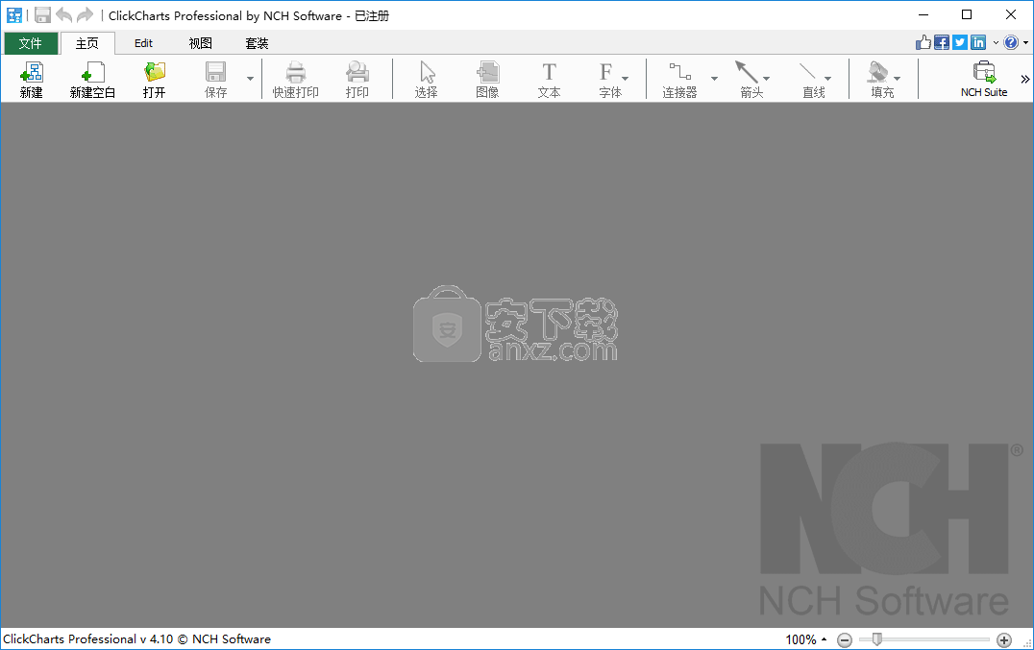
Task: Switch to the 套装 suite tab
Action: click(x=257, y=43)
